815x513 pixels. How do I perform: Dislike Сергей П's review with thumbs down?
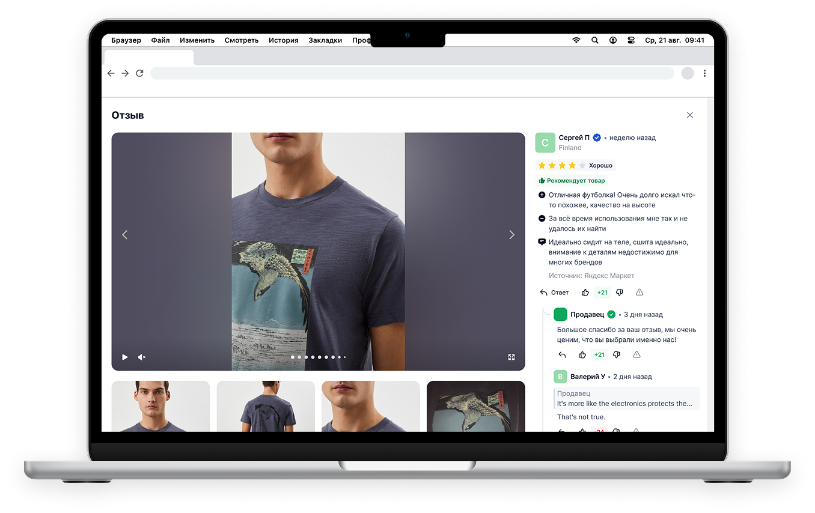(x=620, y=293)
